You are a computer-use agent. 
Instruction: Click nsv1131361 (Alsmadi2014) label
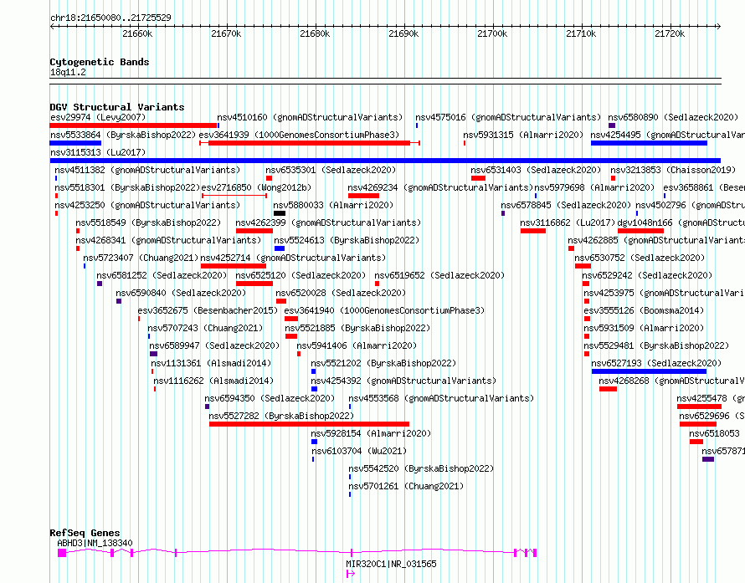[212, 363]
